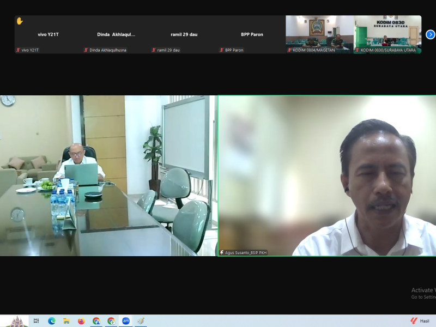Select the vivo Y21T participant tile

coord(49,34)
